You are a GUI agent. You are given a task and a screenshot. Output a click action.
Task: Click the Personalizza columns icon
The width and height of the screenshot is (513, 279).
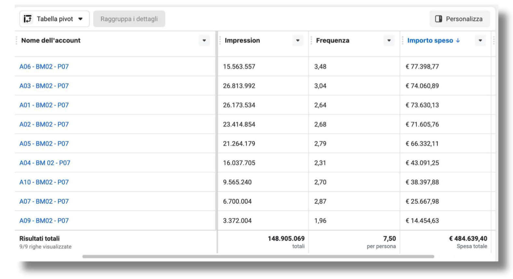tap(439, 19)
